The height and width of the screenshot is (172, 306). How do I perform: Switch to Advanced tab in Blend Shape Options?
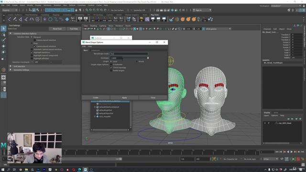click(96, 50)
